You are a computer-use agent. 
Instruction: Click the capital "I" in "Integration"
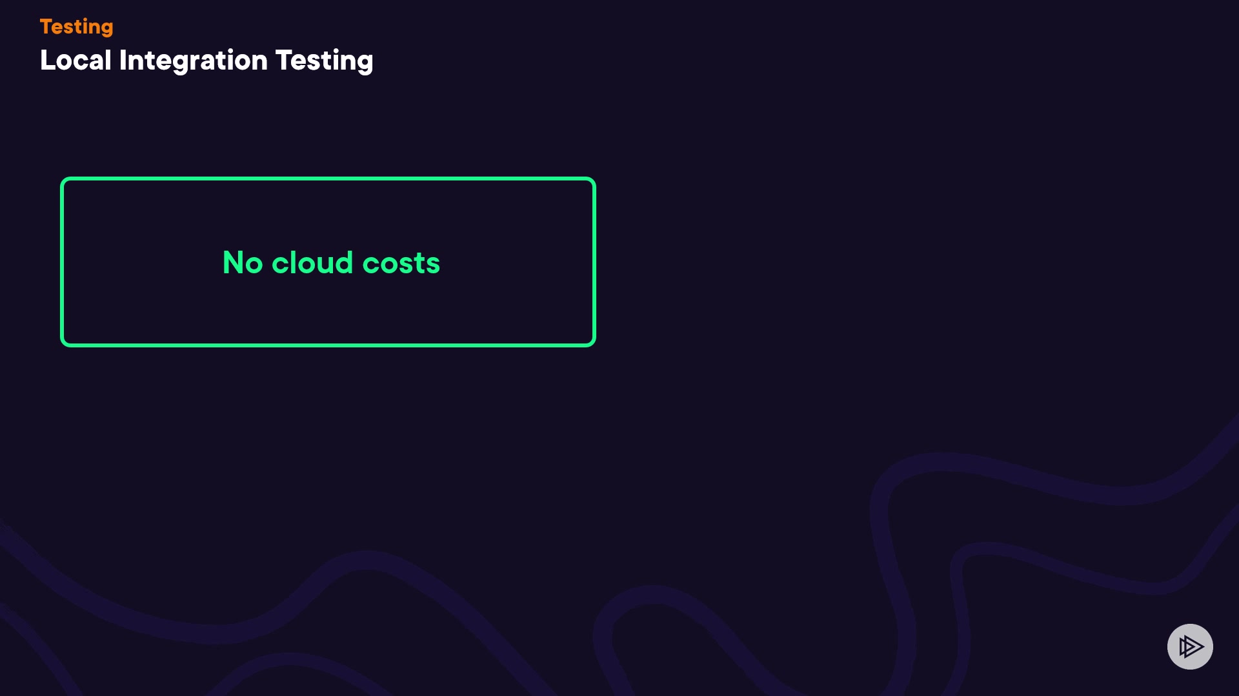[123, 61]
